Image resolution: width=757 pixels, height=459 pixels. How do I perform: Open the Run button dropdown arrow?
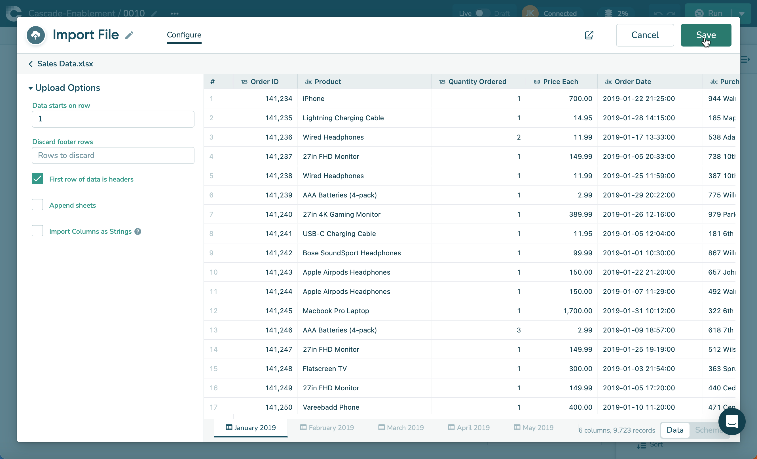(x=742, y=14)
